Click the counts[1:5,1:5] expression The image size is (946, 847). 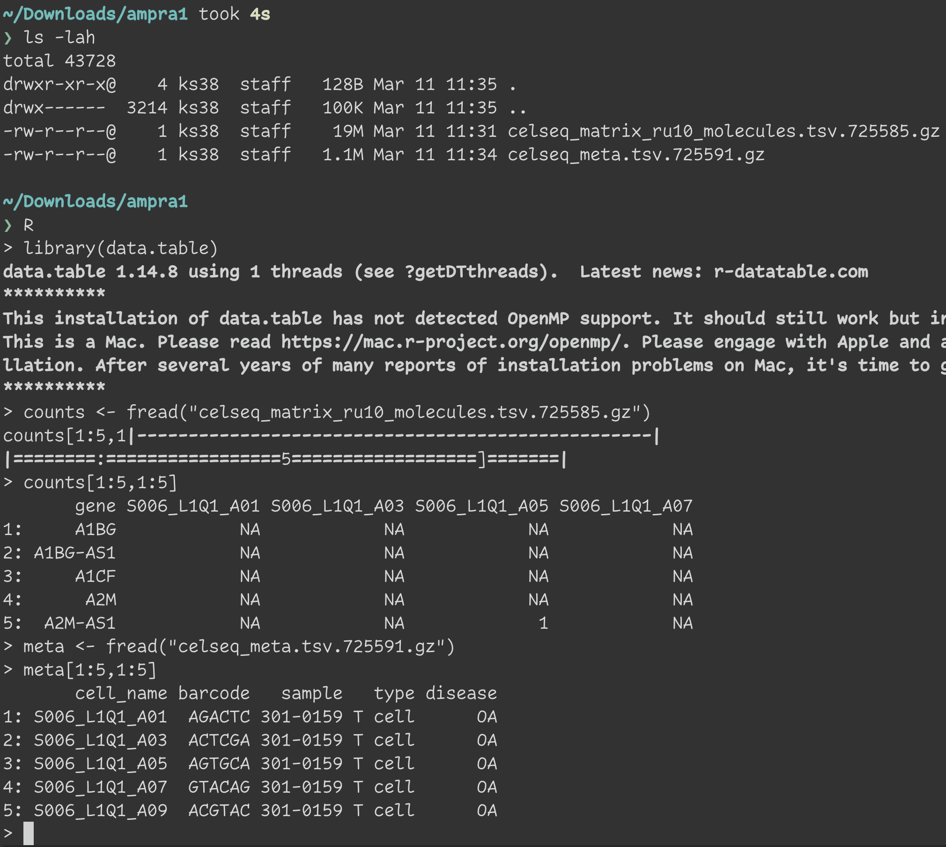101,482
